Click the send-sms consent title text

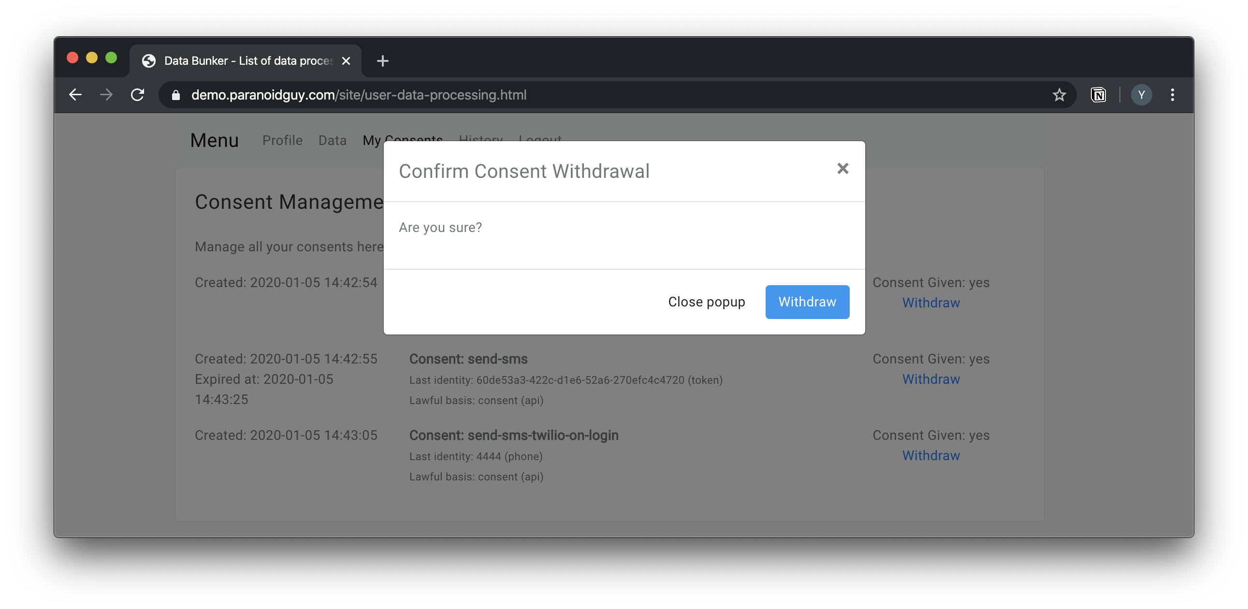pyautogui.click(x=468, y=359)
